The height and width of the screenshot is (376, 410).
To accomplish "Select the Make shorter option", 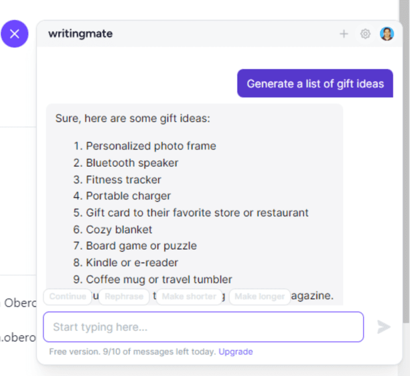I will click(x=189, y=296).
